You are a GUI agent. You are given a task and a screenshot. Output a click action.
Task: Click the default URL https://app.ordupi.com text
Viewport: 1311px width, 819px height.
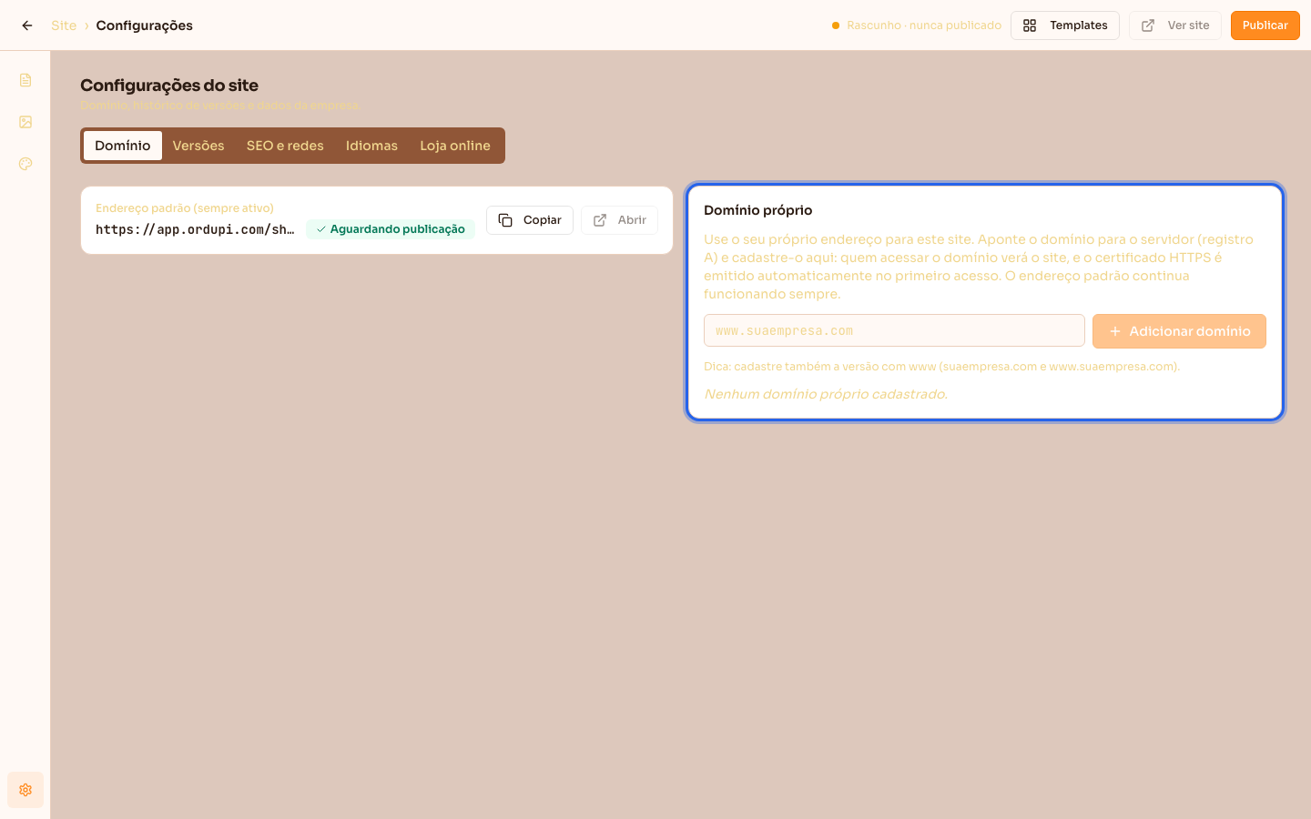[x=195, y=229]
